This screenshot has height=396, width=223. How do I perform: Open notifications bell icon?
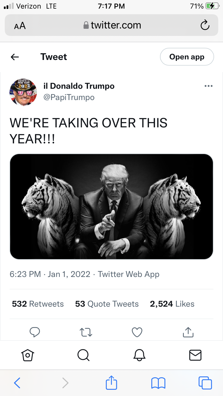click(139, 355)
